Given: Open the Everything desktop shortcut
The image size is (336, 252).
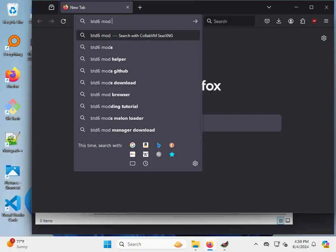Looking at the screenshot, I should (13, 45).
